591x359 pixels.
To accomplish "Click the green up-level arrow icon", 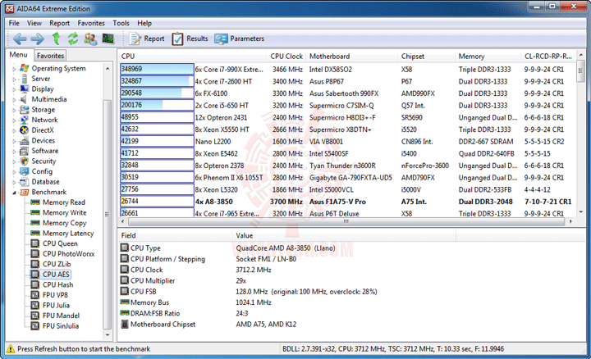I will point(56,39).
